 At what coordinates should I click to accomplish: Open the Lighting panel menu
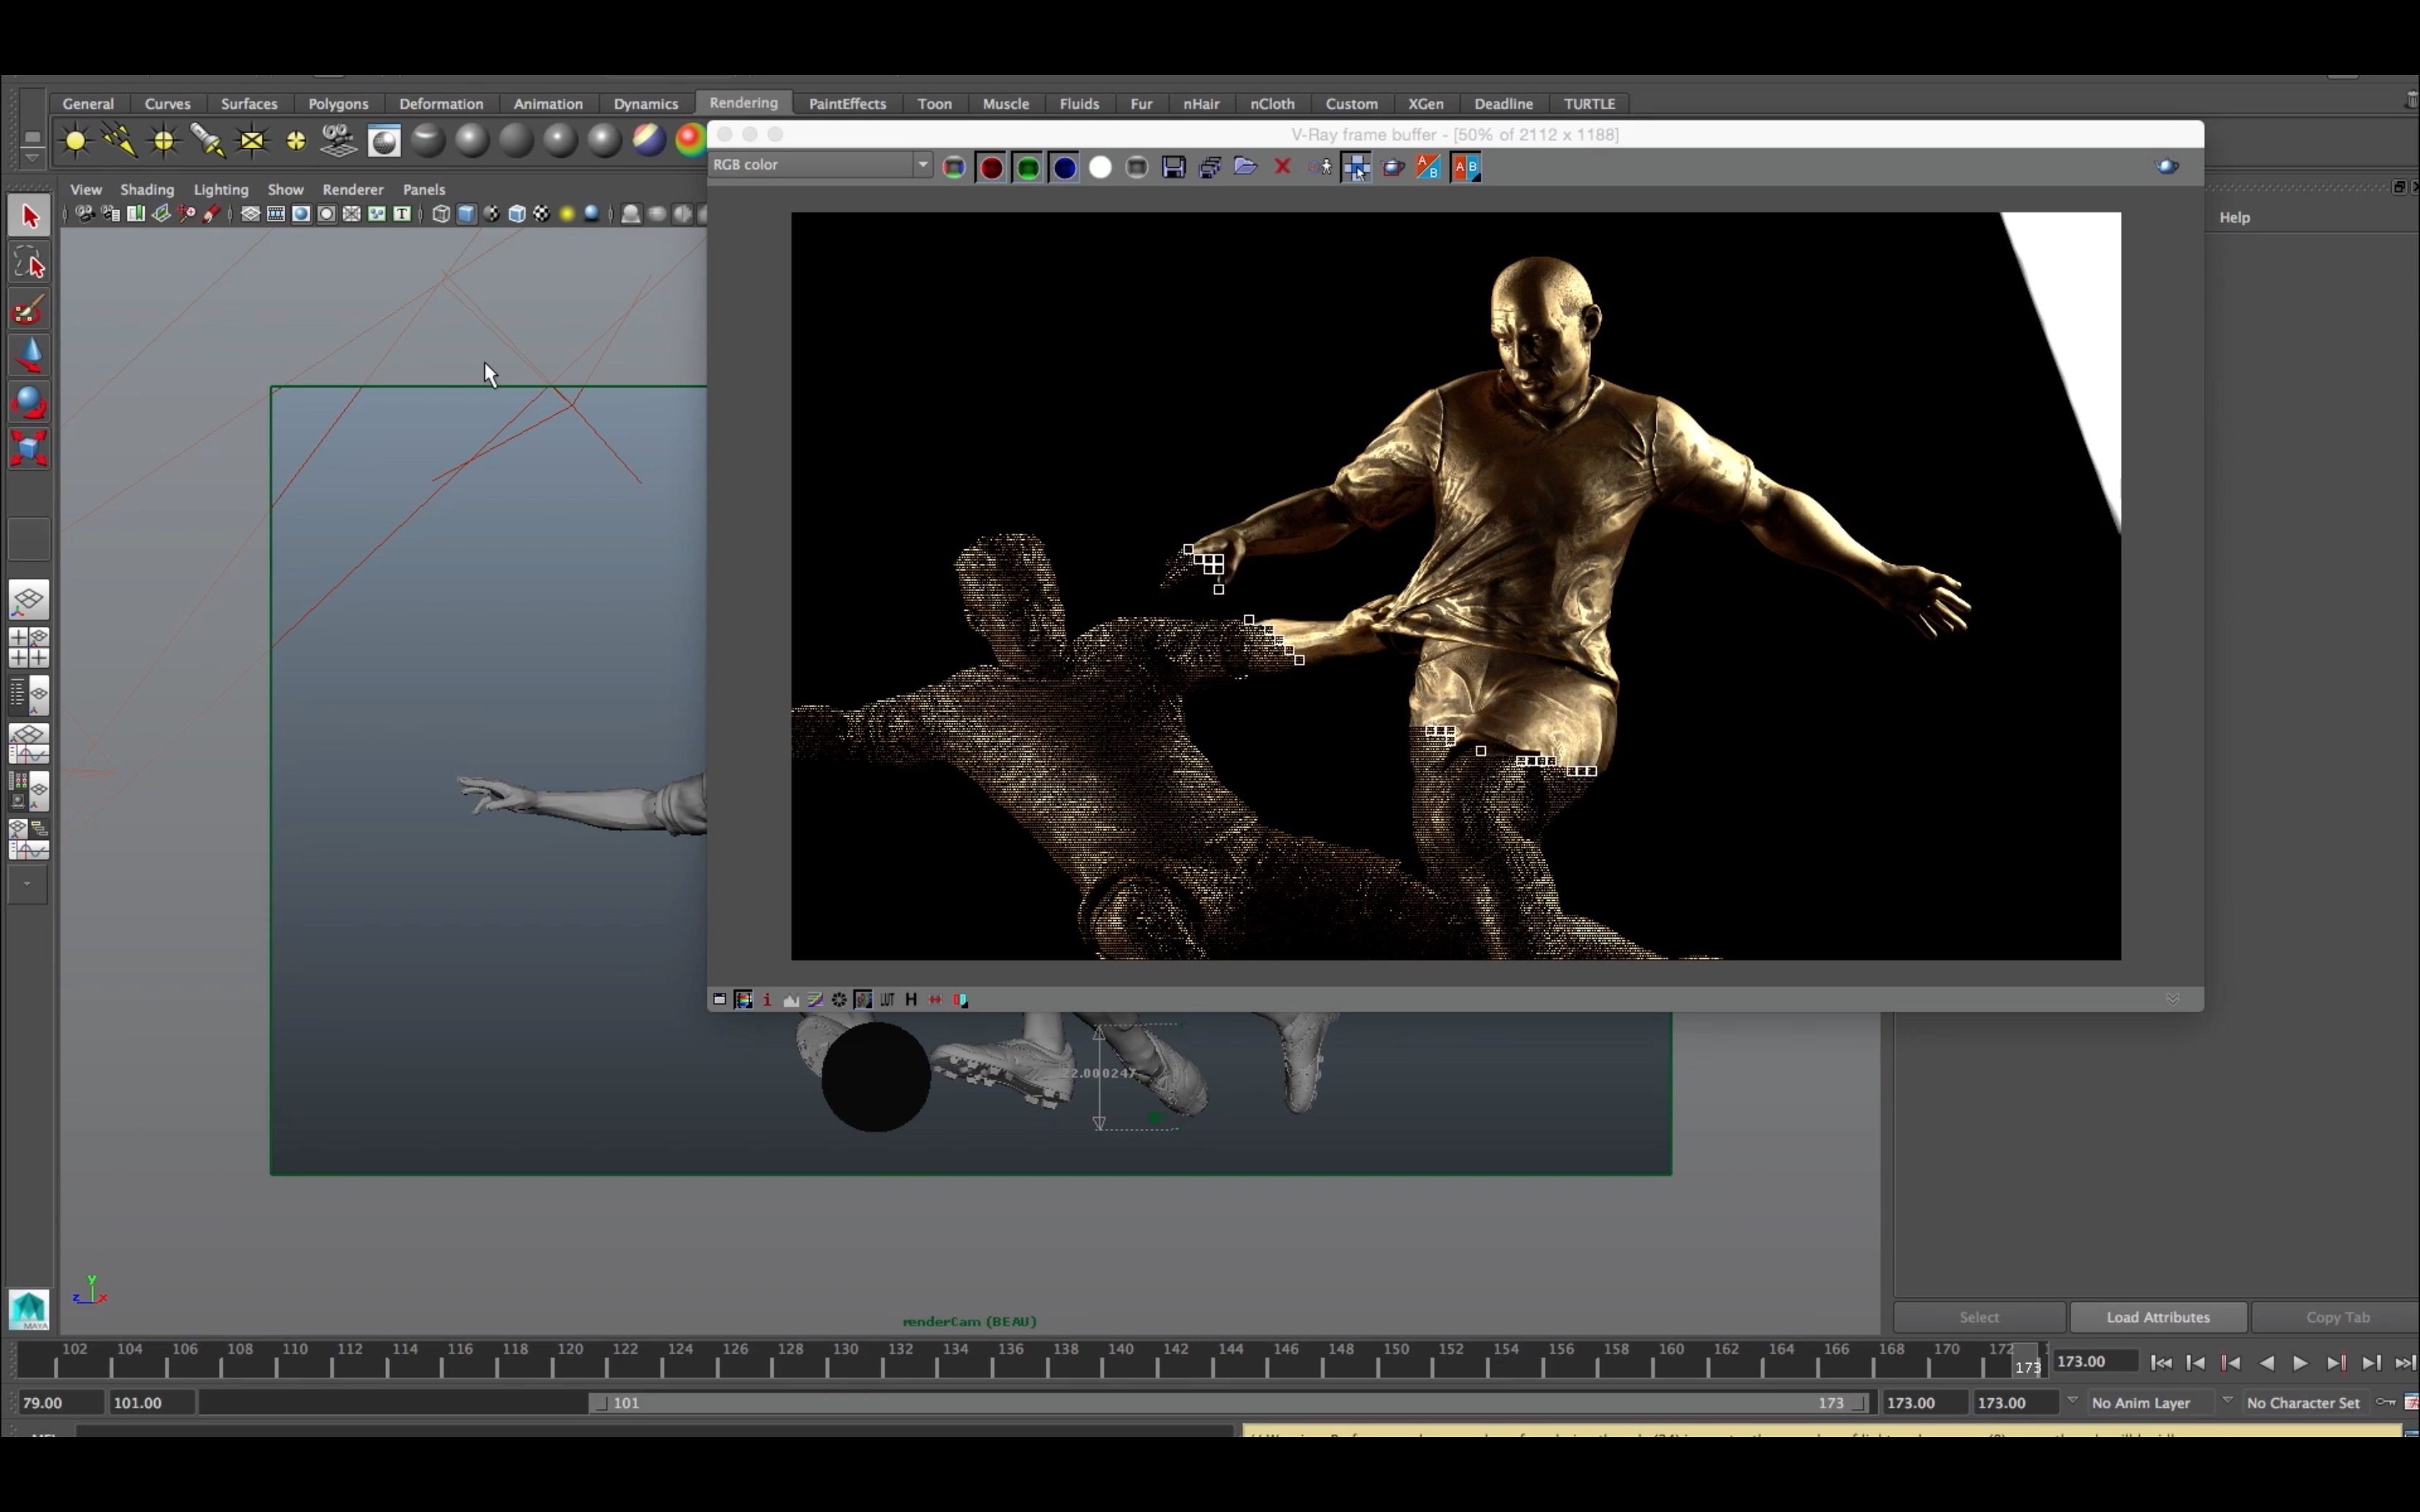[221, 189]
